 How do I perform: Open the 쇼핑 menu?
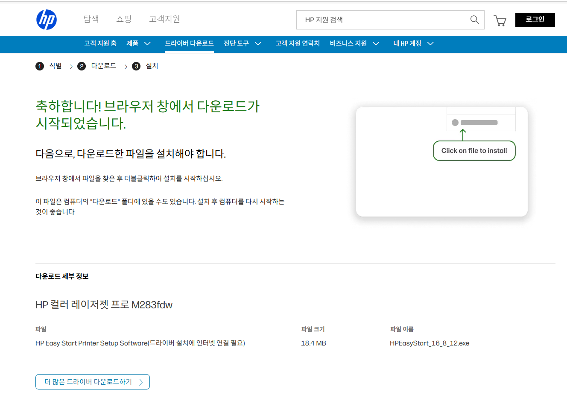coord(124,19)
